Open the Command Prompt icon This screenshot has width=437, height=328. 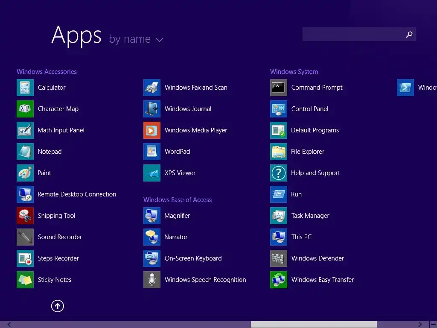pos(279,88)
